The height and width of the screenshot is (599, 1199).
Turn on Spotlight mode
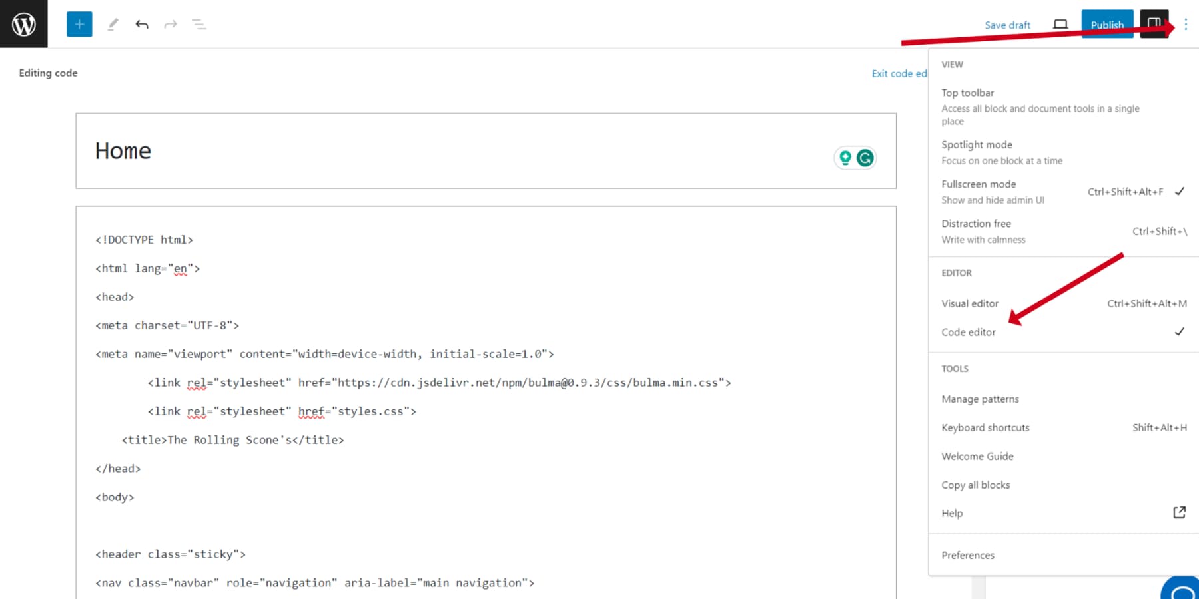(x=977, y=144)
